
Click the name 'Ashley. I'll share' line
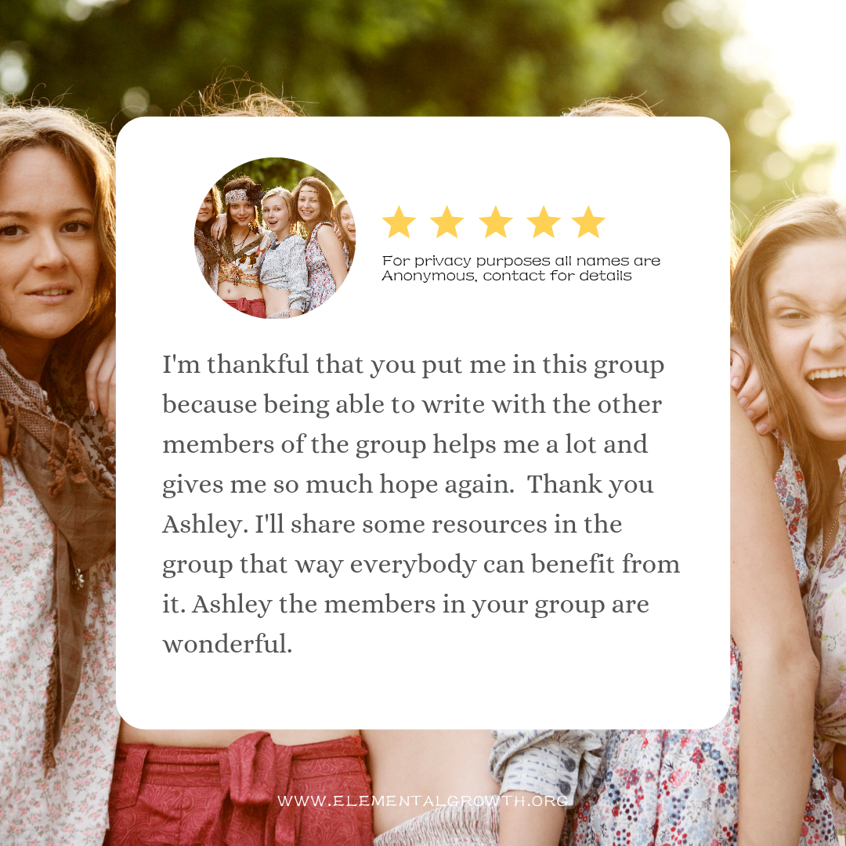tap(392, 524)
